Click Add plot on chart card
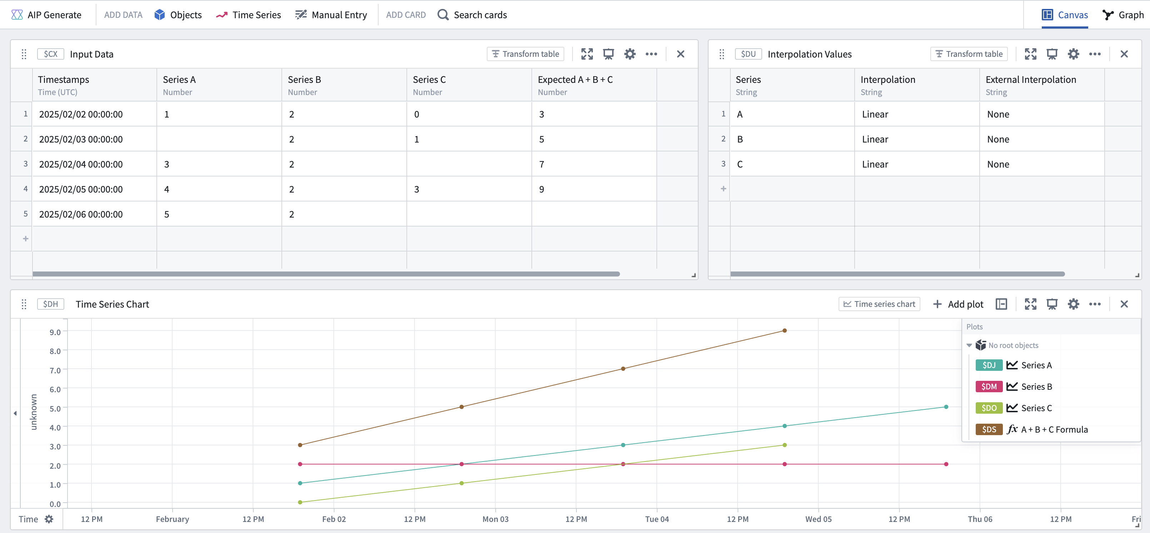Screen dimensions: 1150x533 coord(958,304)
